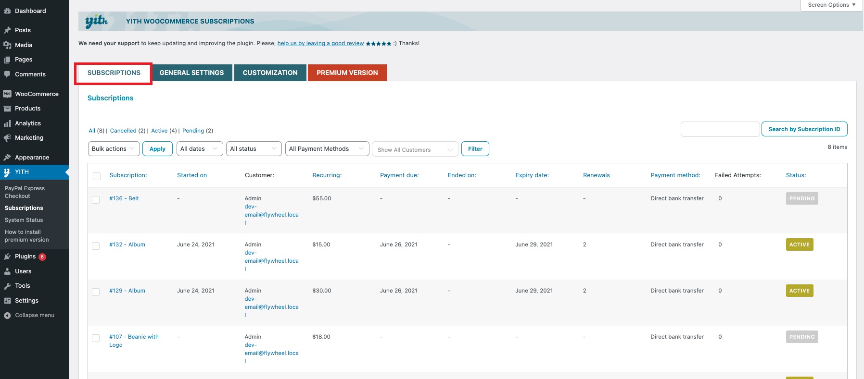The image size is (864, 379).
Task: Click the Comments bubble icon
Action: tap(7, 74)
